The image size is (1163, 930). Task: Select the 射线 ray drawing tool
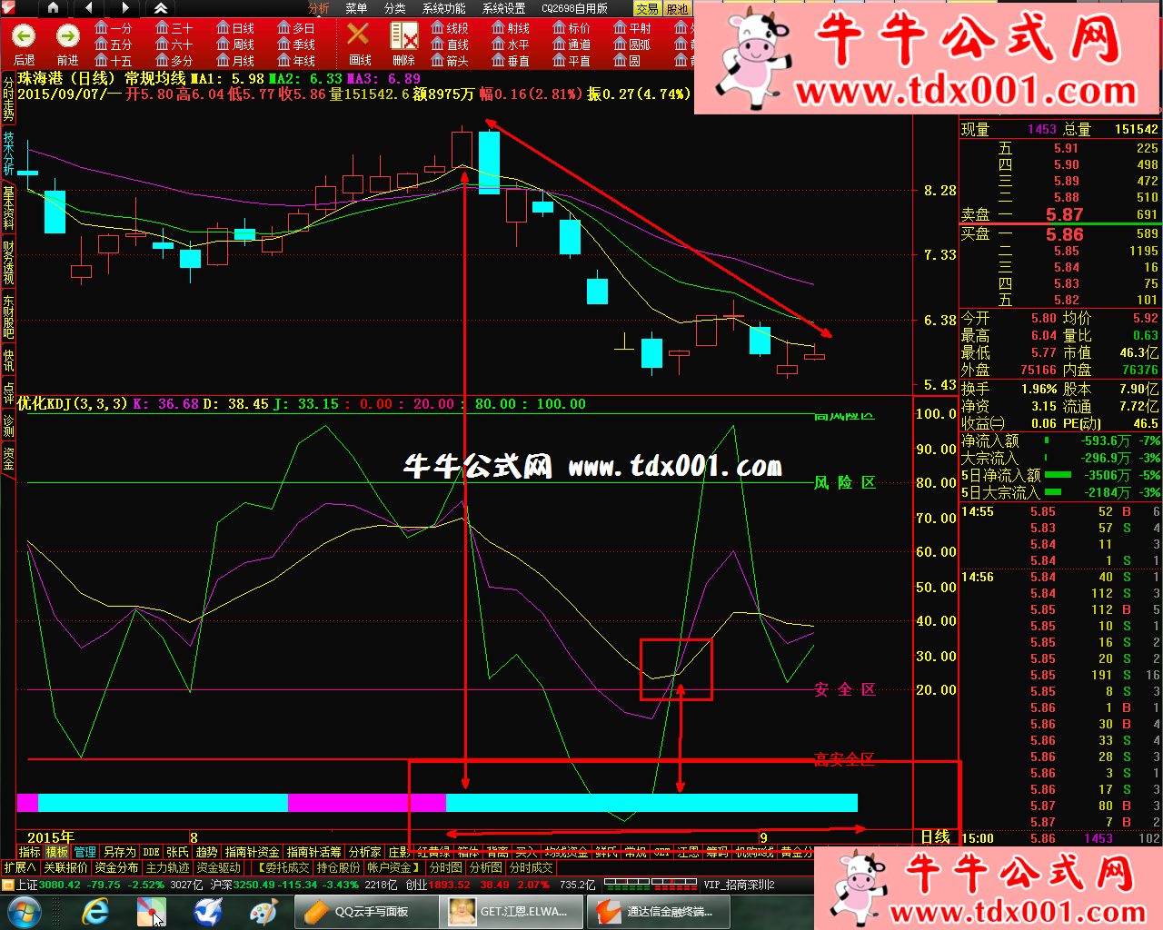point(511,28)
